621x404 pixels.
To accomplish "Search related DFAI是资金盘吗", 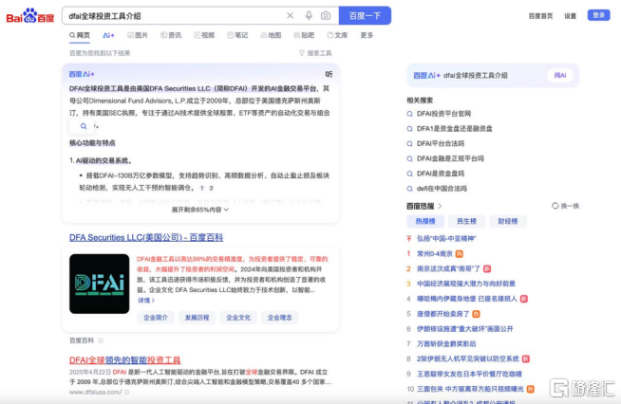I will 441,174.
